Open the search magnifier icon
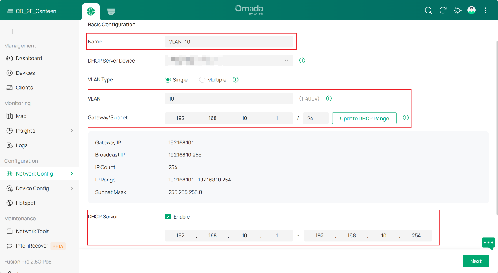Viewport: 498px width, 273px height. coord(428,11)
